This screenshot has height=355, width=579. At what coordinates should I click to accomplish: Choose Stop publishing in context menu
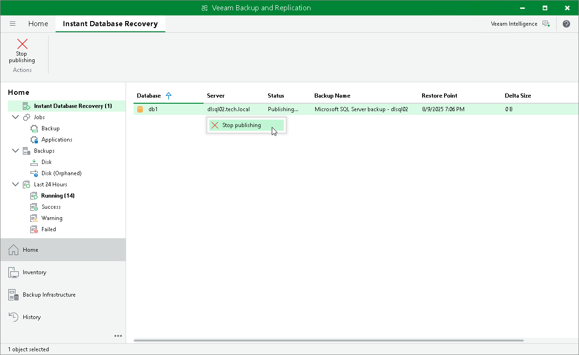pos(246,125)
